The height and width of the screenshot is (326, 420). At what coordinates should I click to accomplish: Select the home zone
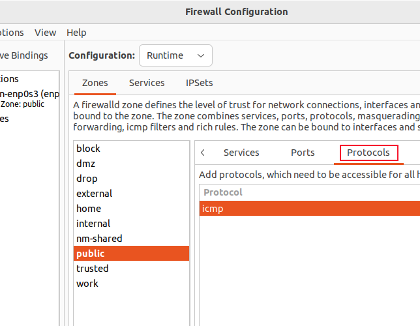pyautogui.click(x=89, y=209)
